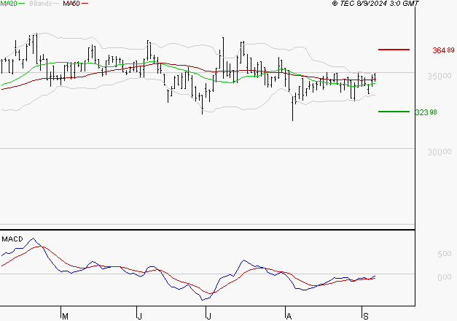
Task: Click the 364.89 resistance value
Action: tap(443, 50)
